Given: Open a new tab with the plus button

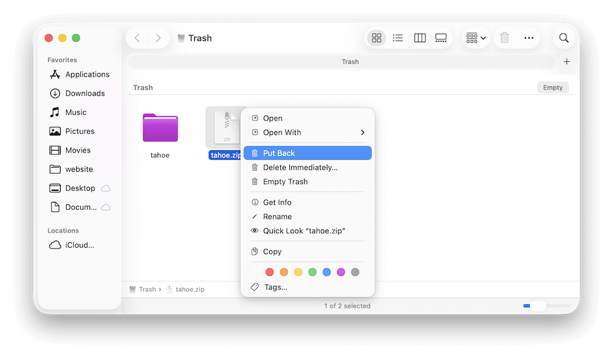Looking at the screenshot, I should pyautogui.click(x=566, y=62).
